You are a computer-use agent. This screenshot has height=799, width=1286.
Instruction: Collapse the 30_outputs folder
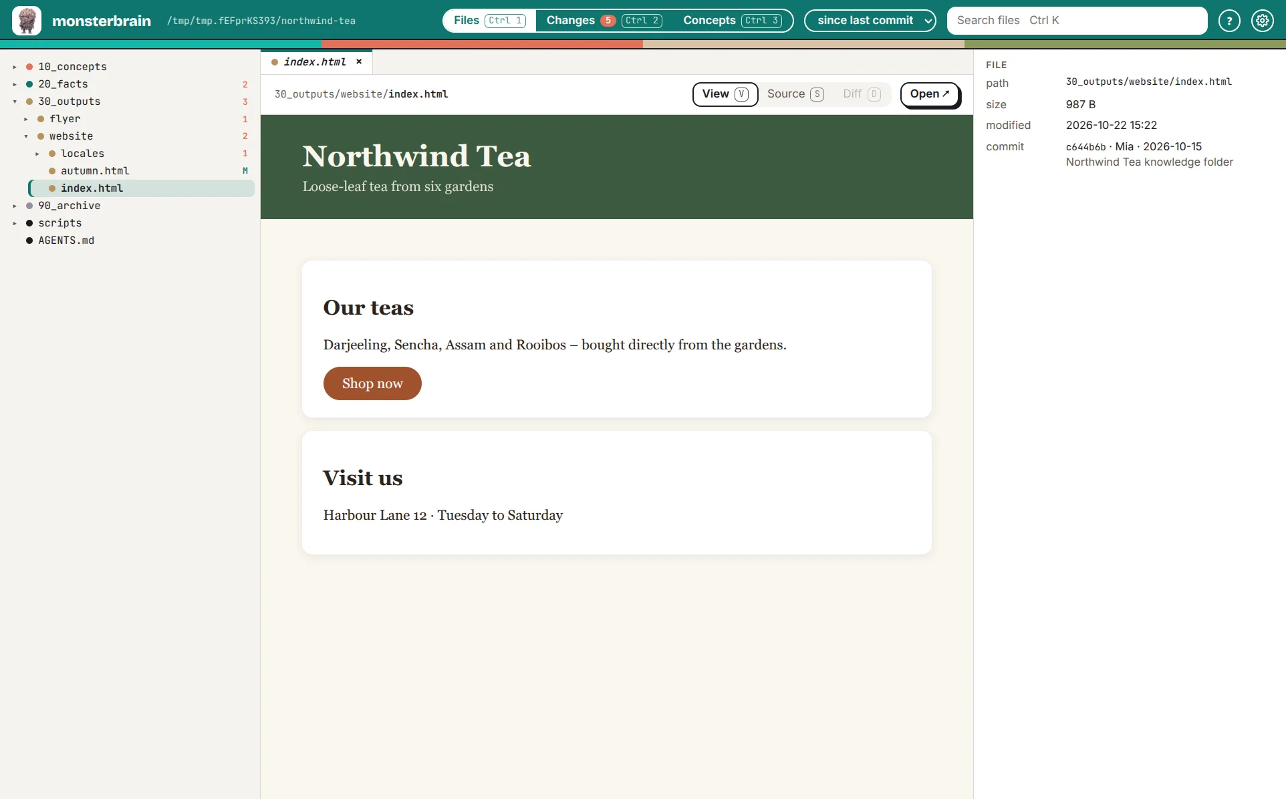(x=15, y=102)
